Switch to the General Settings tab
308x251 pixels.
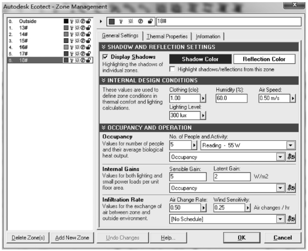coord(120,36)
